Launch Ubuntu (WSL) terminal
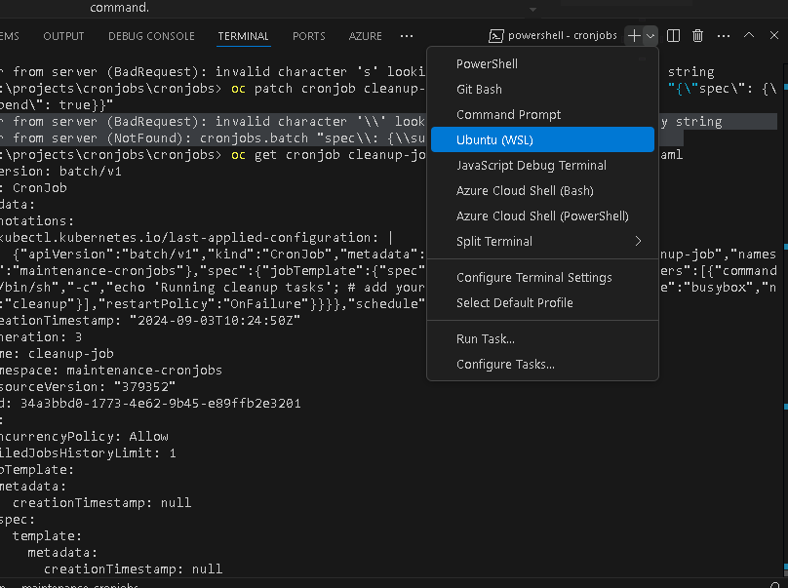788x588 pixels. [x=542, y=139]
